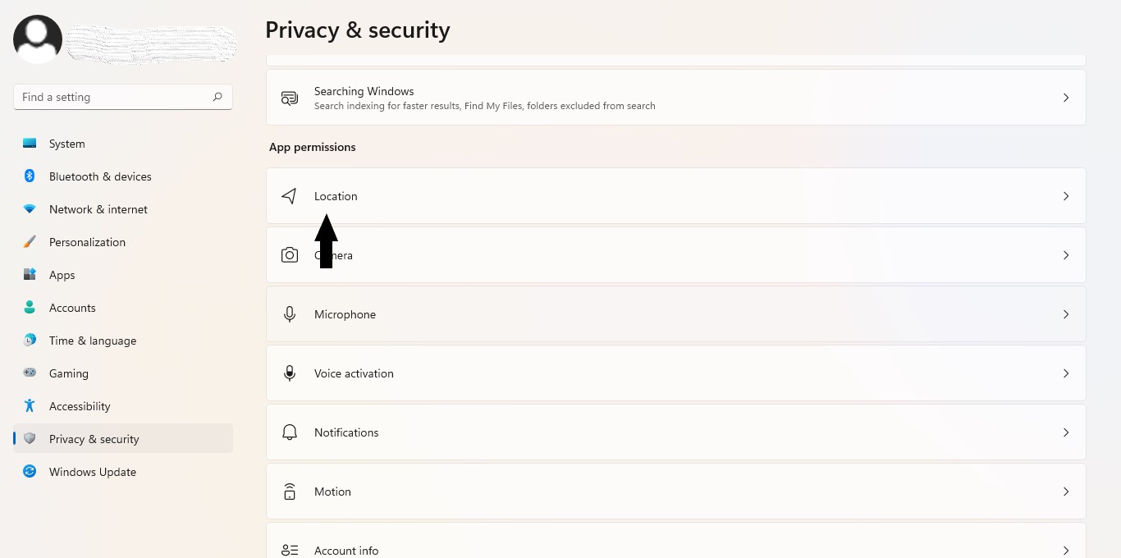Open Account info permissions

(x=346, y=551)
